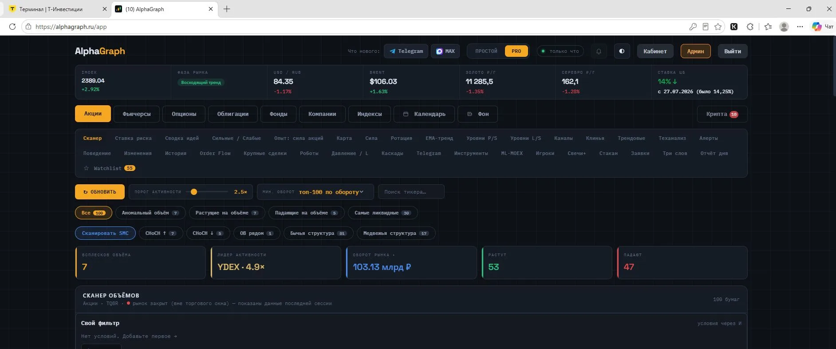836x349 pixels.
Task: Open the favorites list icon
Action: 768,27
